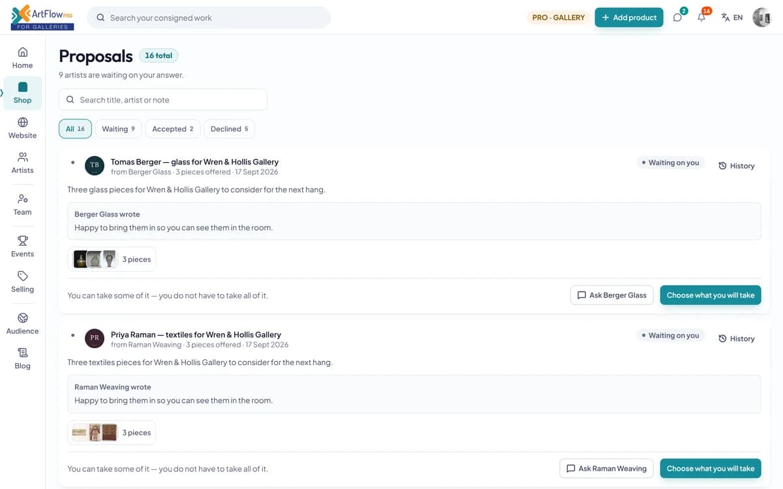Open the Audience section icon
The width and height of the screenshot is (783, 489).
22,318
